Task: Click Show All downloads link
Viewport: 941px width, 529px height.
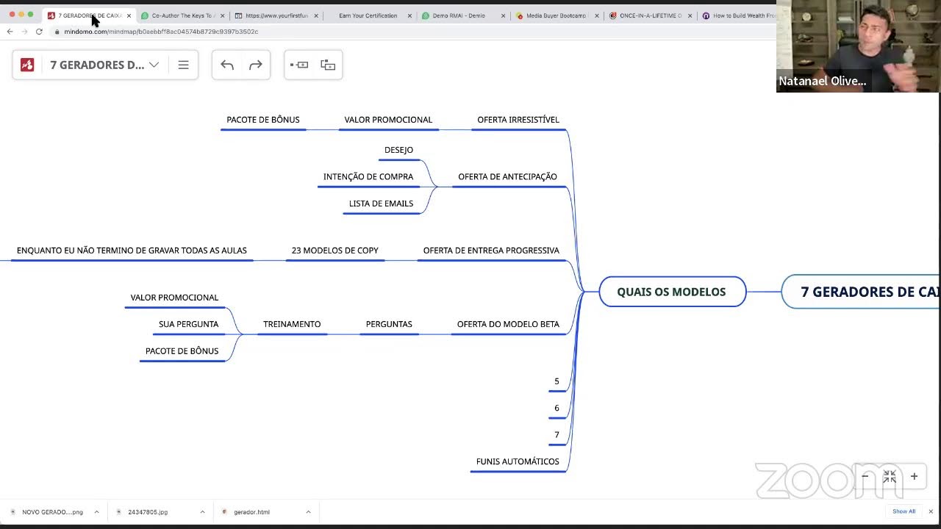Action: click(x=904, y=511)
